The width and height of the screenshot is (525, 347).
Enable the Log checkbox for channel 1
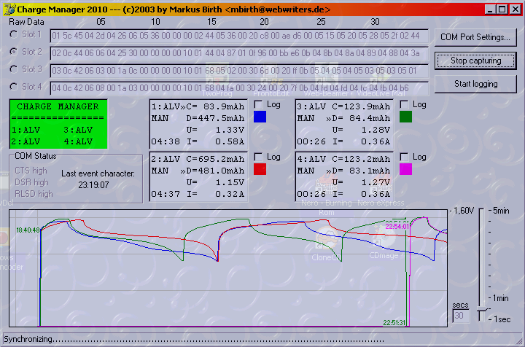click(259, 105)
